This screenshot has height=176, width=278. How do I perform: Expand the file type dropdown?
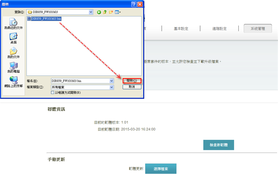pos(112,86)
